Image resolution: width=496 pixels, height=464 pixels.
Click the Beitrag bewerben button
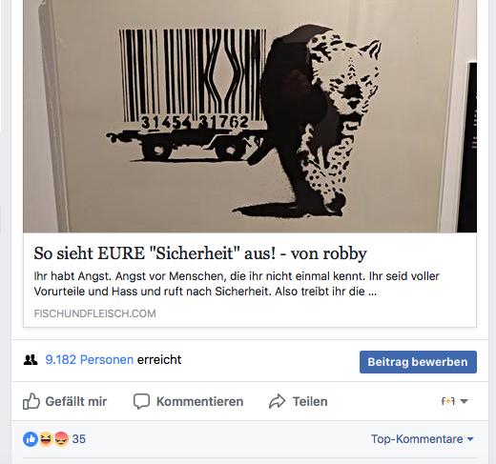pyautogui.click(x=418, y=362)
